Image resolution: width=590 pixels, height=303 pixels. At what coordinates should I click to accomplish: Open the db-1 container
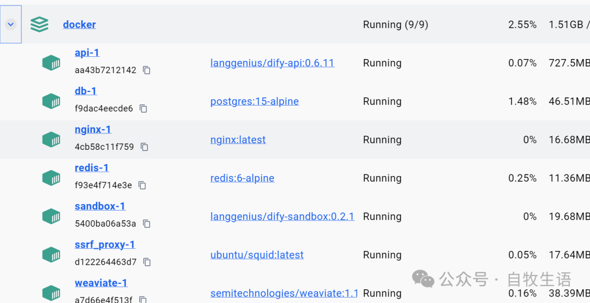pos(86,91)
